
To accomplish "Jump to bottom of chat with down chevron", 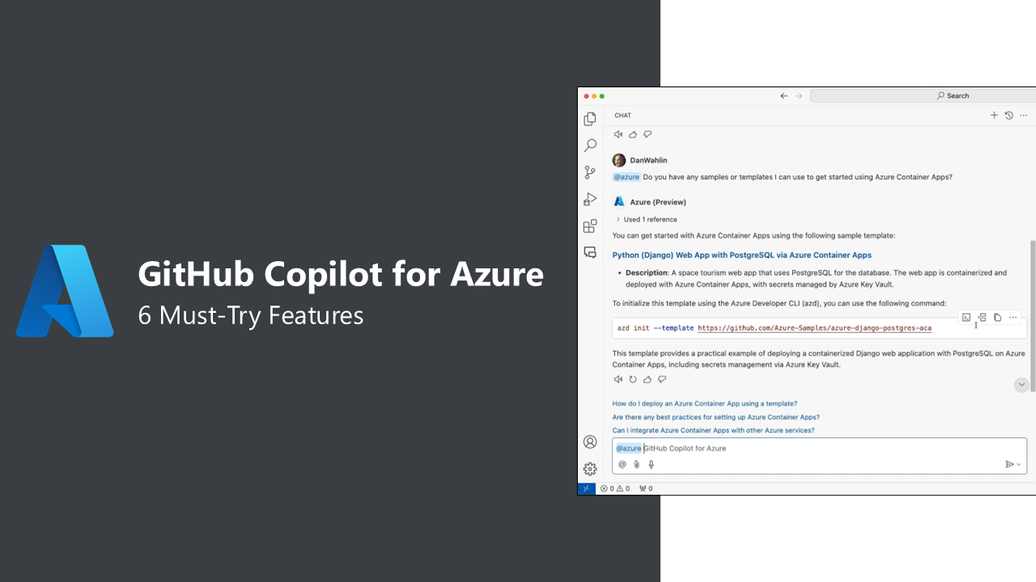I will (1021, 386).
